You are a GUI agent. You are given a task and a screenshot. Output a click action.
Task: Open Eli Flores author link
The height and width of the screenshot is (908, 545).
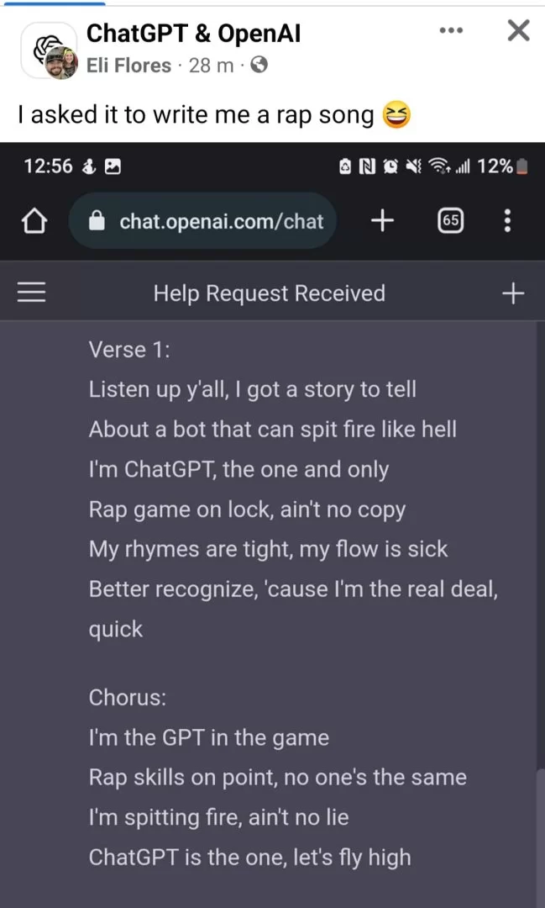128,66
